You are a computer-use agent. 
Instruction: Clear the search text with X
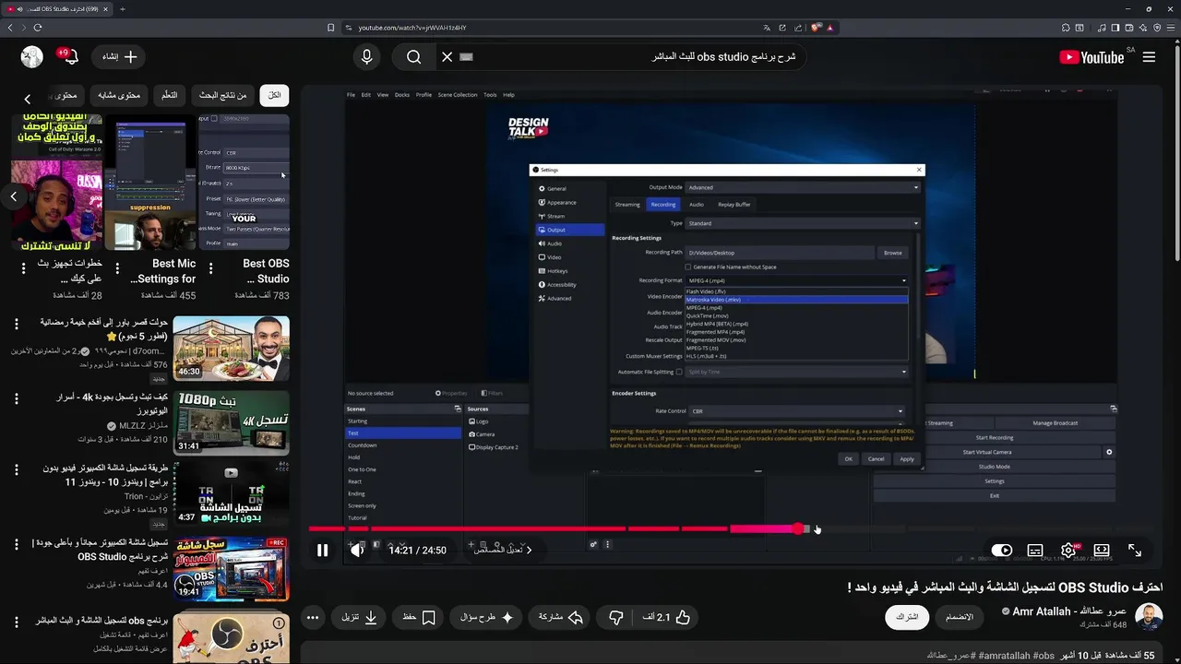447,57
